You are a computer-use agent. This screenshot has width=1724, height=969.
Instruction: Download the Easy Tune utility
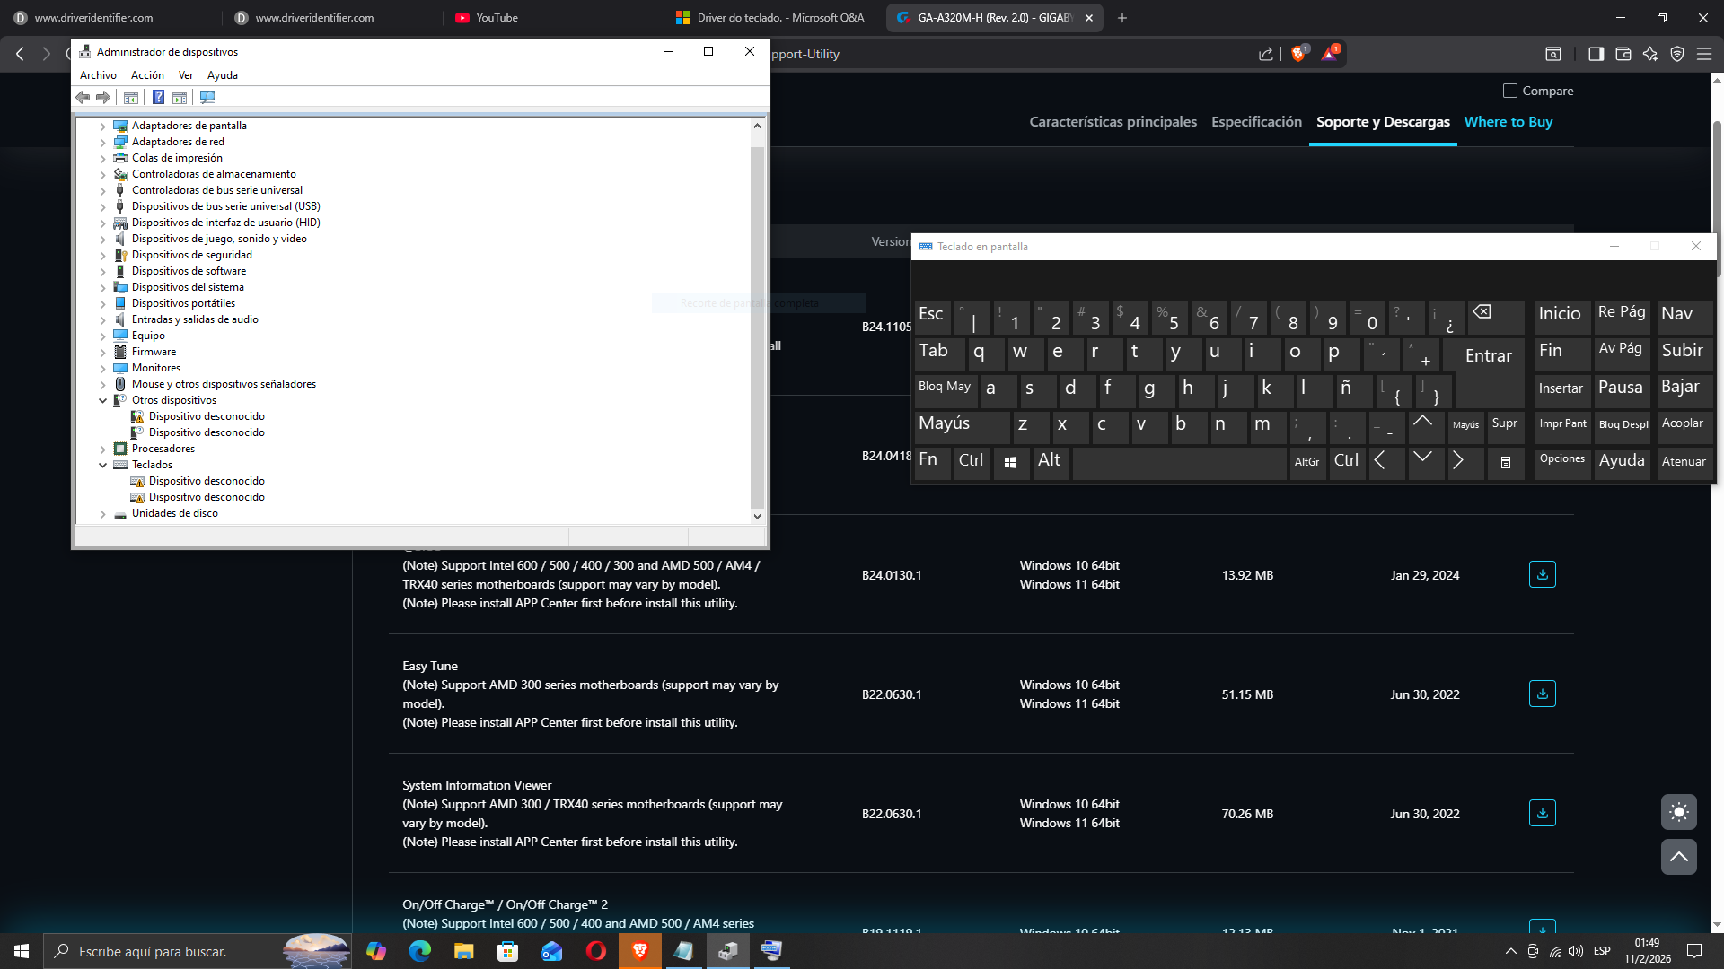coord(1542,694)
